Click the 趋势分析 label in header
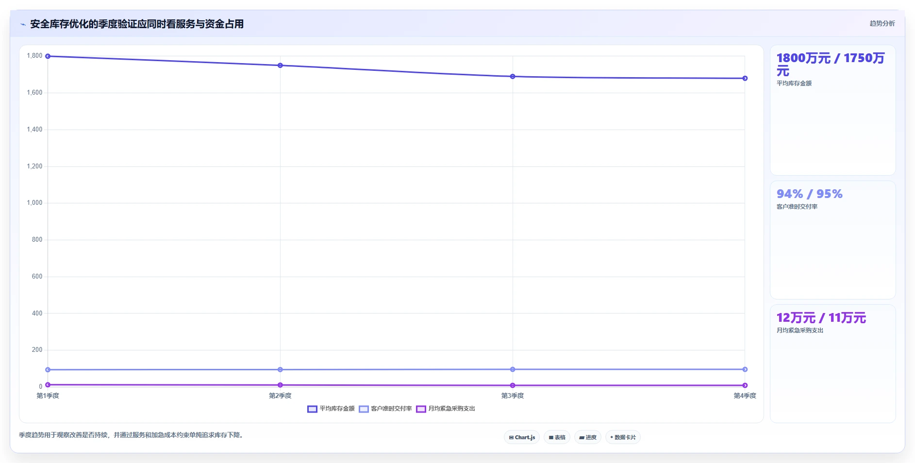 pos(882,23)
